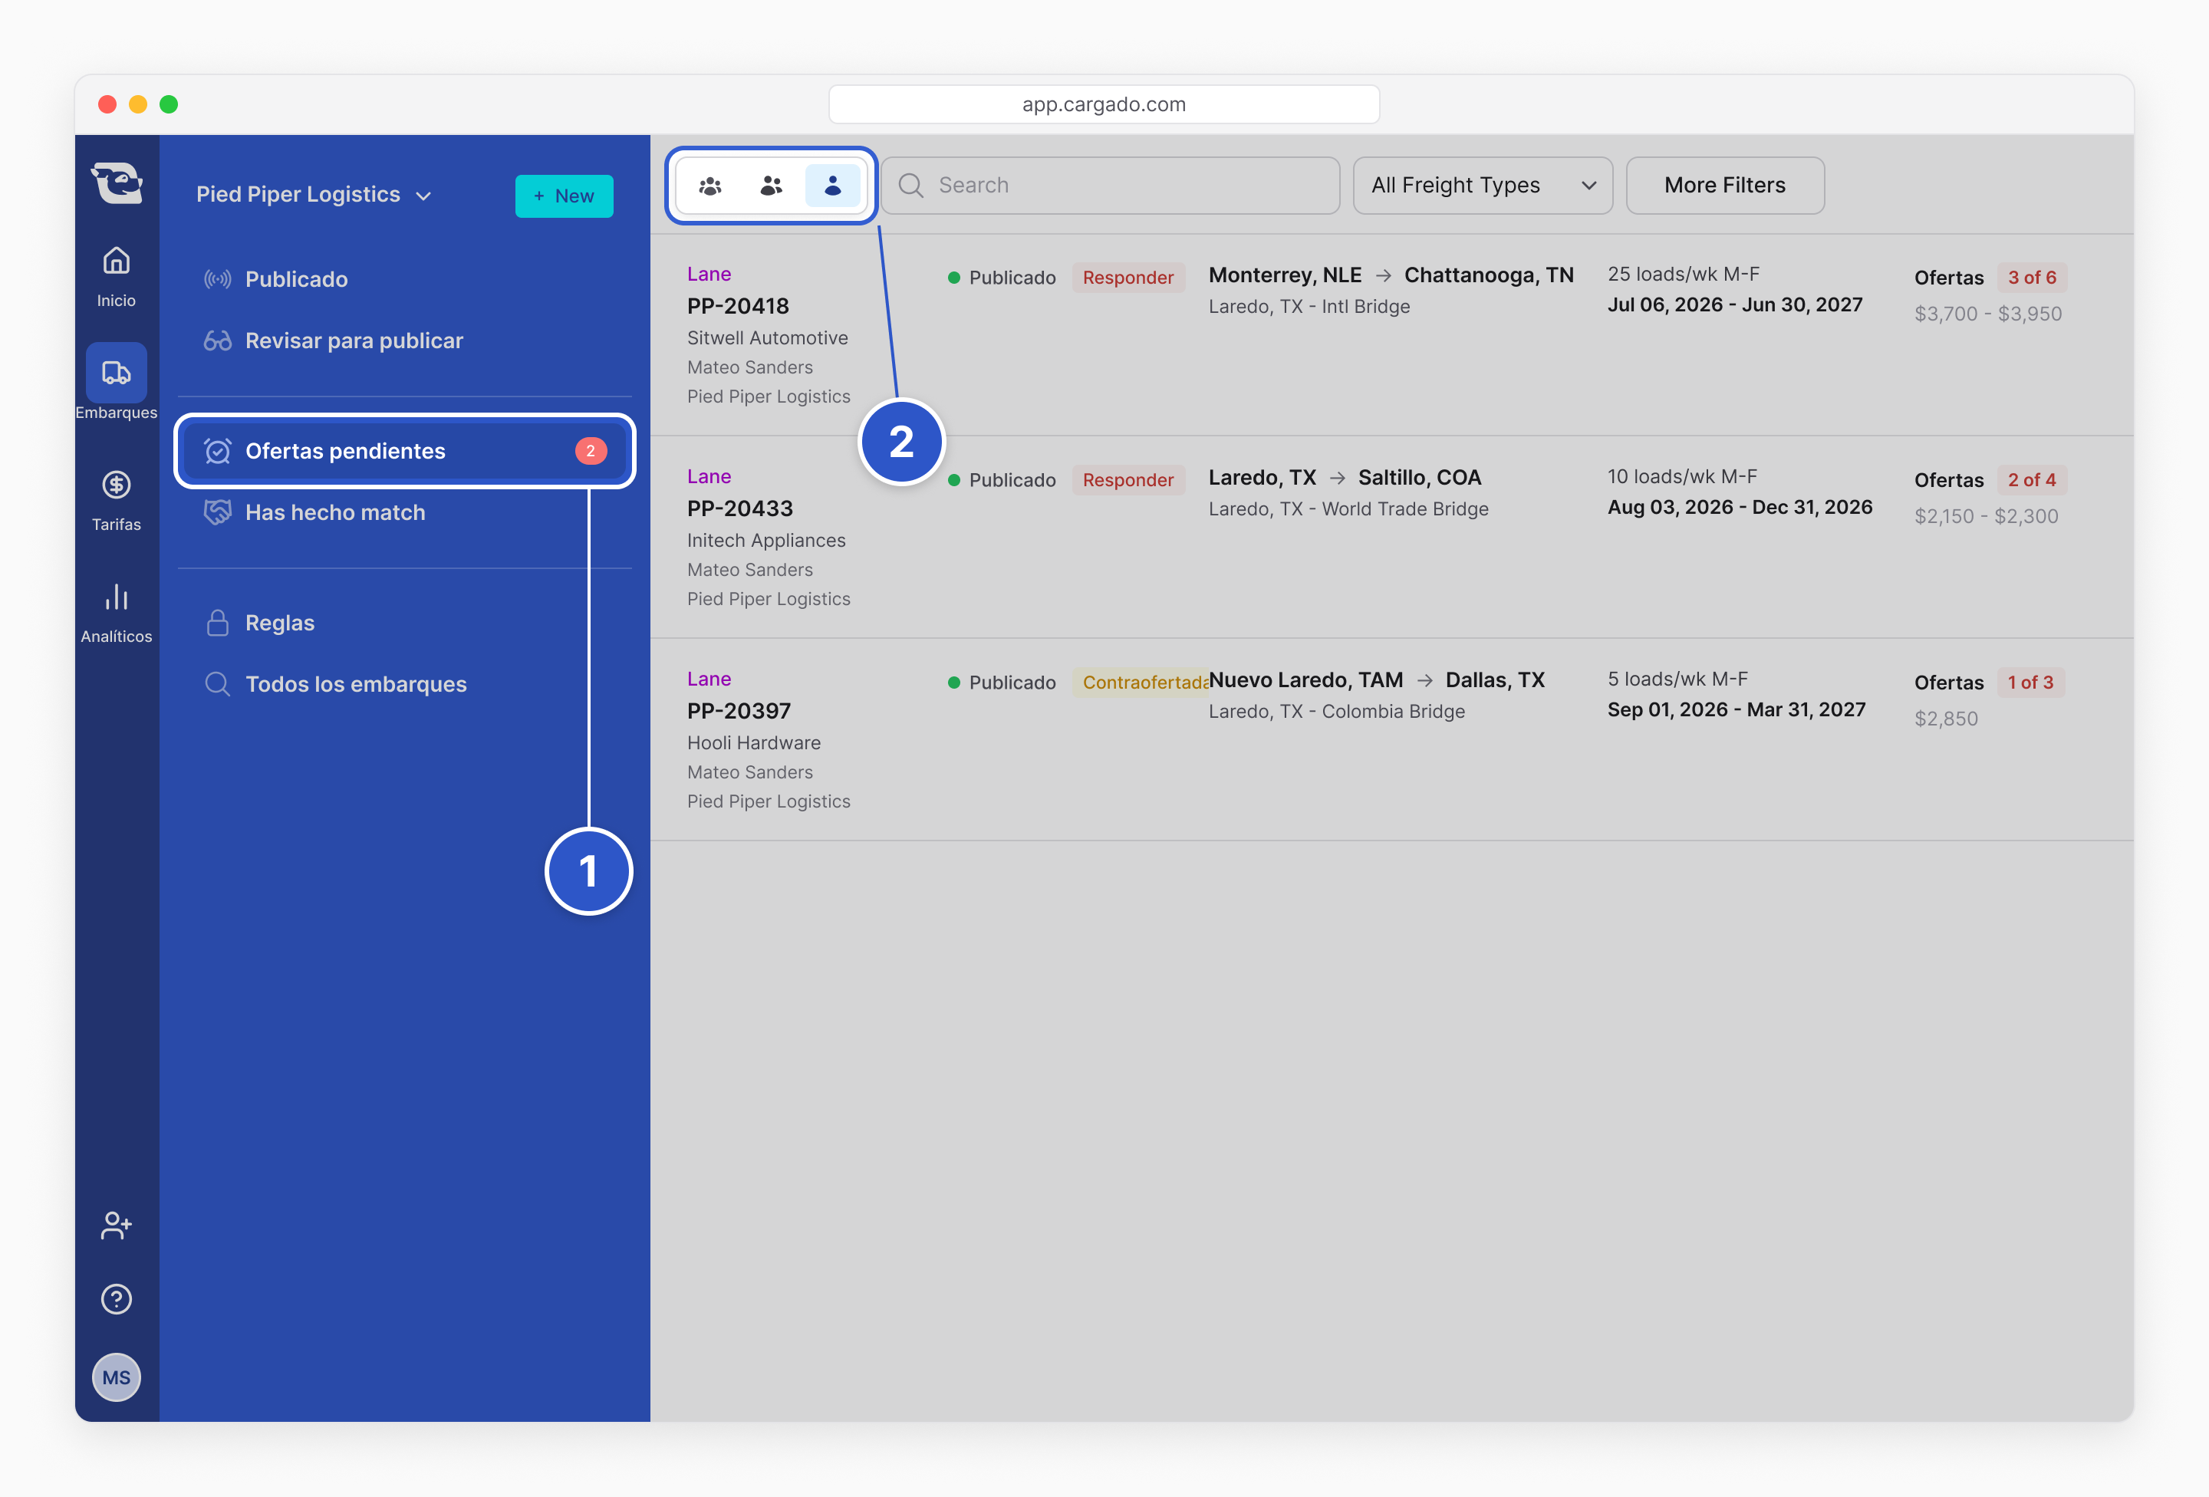
Task: Click the 1 of 3 offers badge
Action: coord(2030,683)
